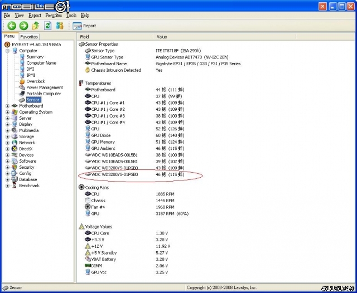This screenshot has height=293, width=357.
Task: Expand the Operating System tree node
Action: click(7, 112)
